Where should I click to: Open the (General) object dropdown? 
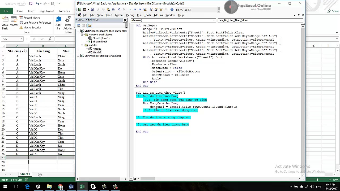pyautogui.click(x=214, y=20)
